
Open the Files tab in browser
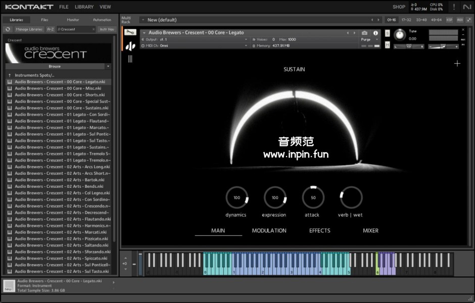(45, 20)
